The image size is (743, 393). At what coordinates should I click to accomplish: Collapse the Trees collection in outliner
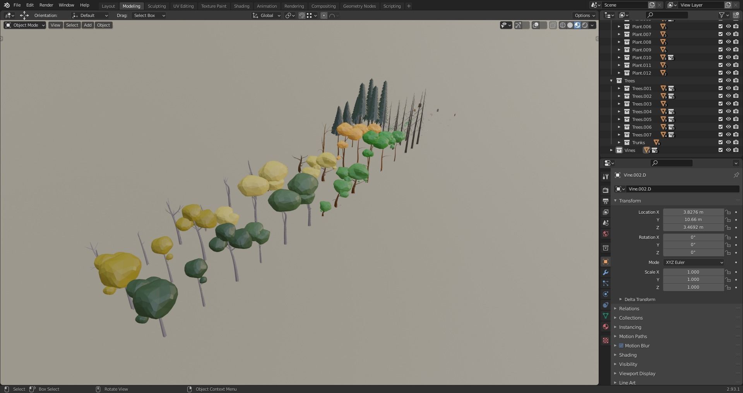coord(611,80)
